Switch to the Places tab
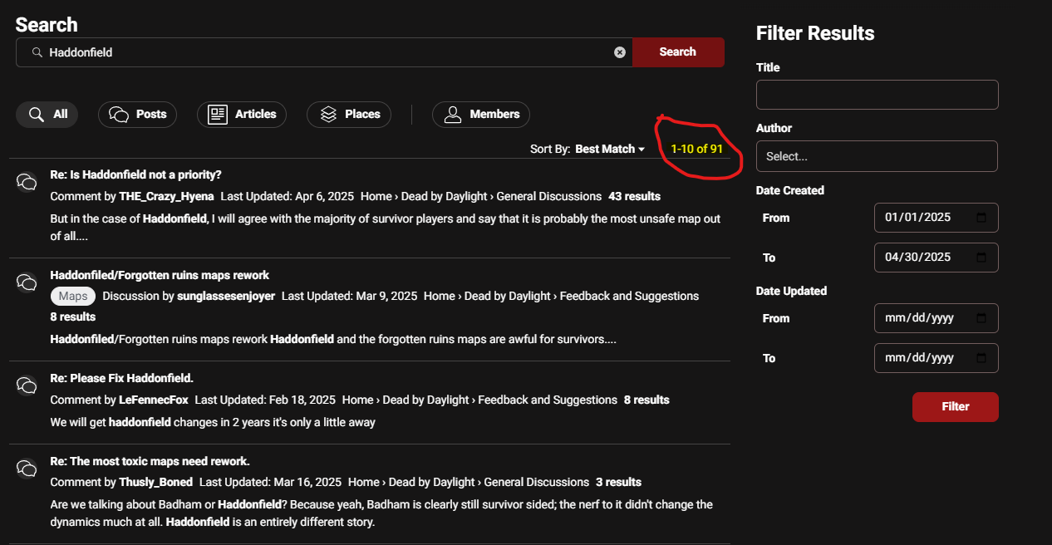Image resolution: width=1052 pixels, height=545 pixels. (x=349, y=115)
